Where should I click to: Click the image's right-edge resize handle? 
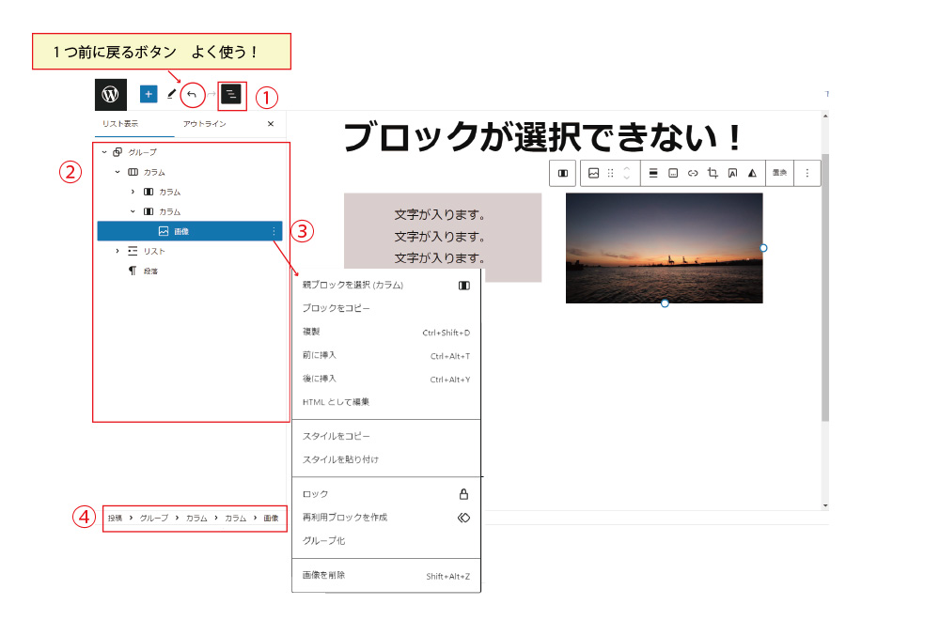(763, 248)
